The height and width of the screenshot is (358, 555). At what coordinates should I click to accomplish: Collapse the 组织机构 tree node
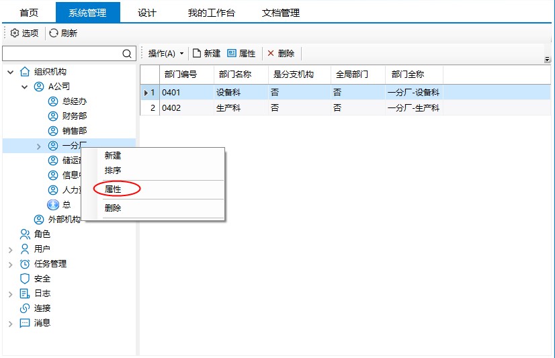pos(10,72)
